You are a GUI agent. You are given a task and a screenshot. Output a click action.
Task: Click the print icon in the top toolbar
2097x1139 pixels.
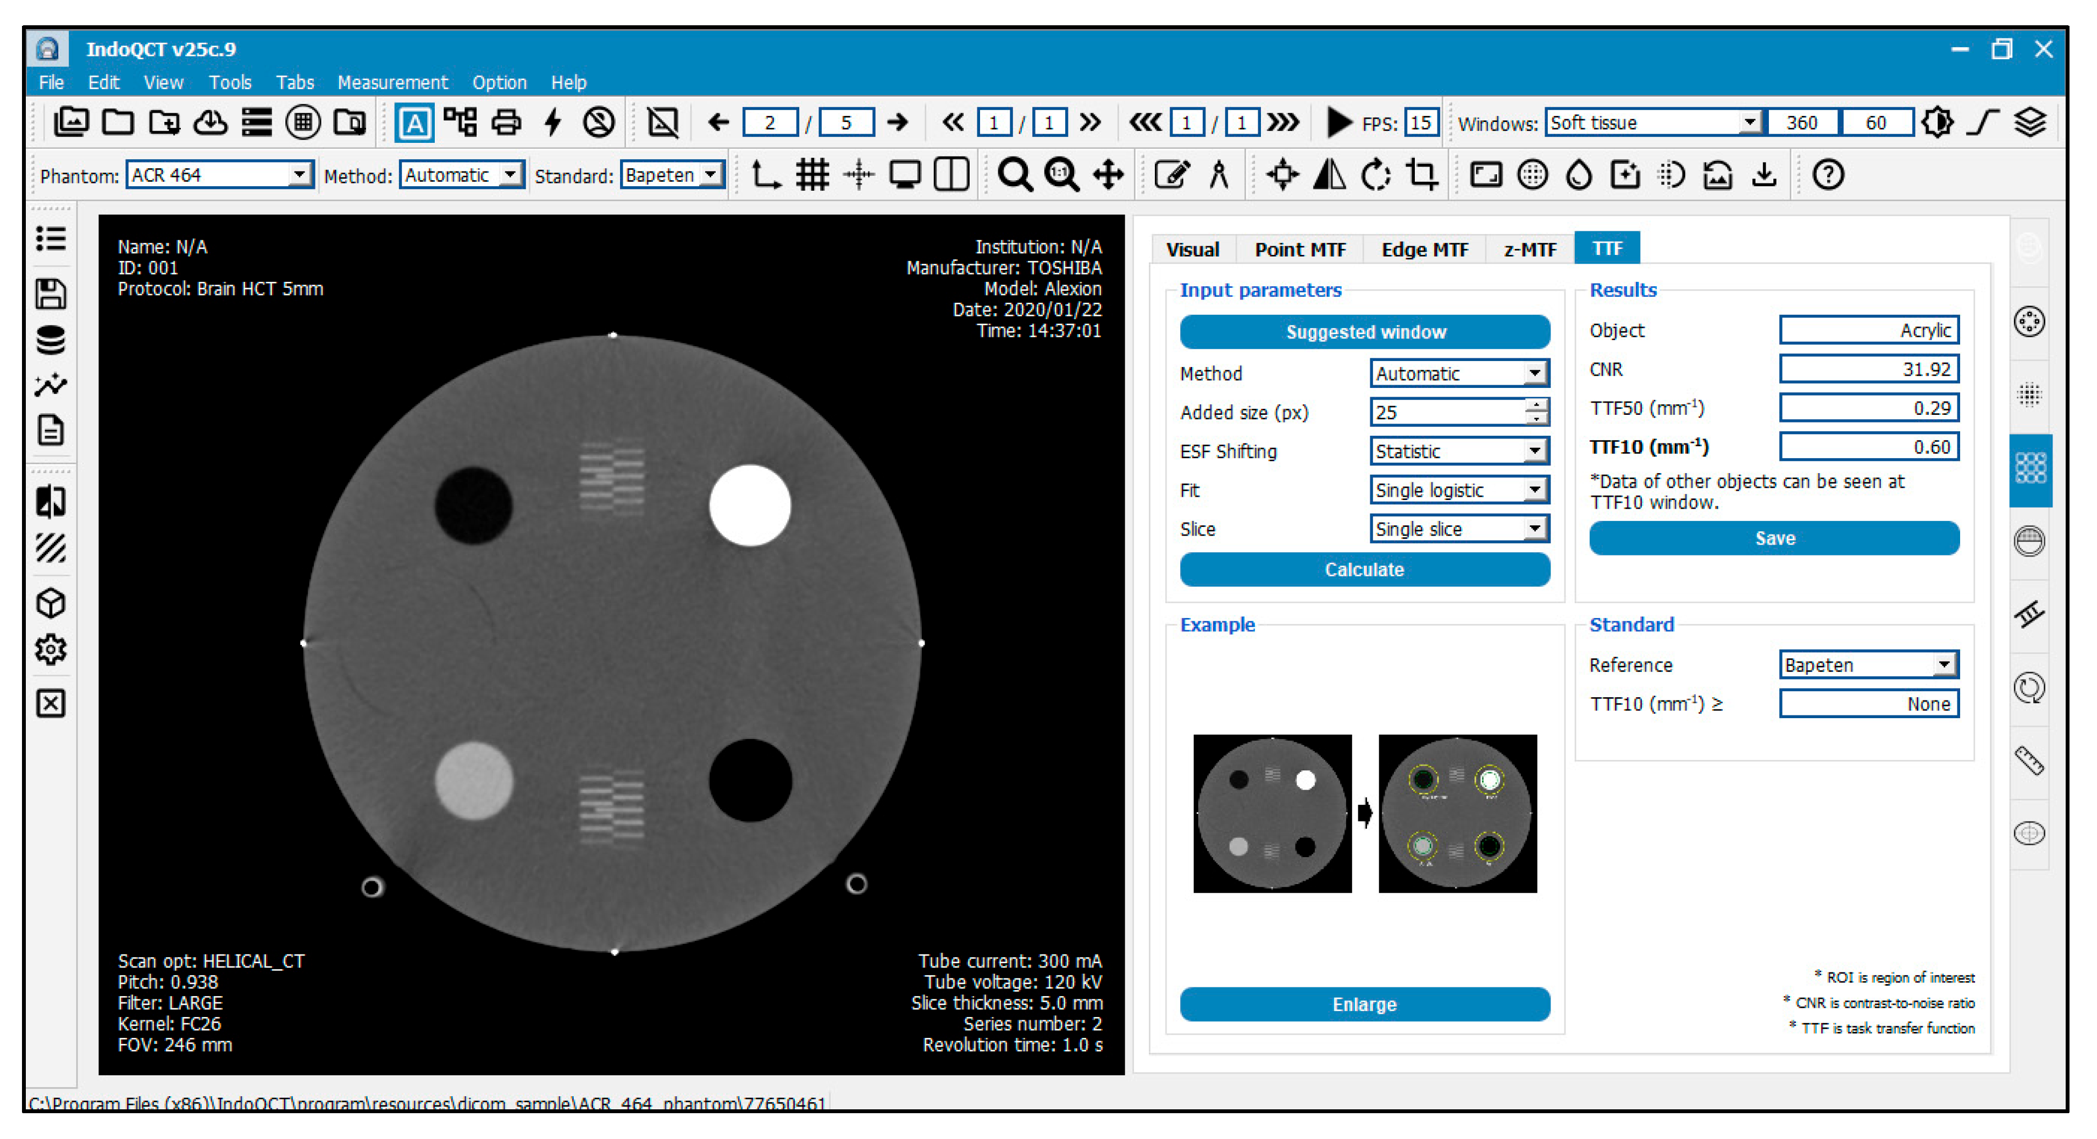[506, 123]
